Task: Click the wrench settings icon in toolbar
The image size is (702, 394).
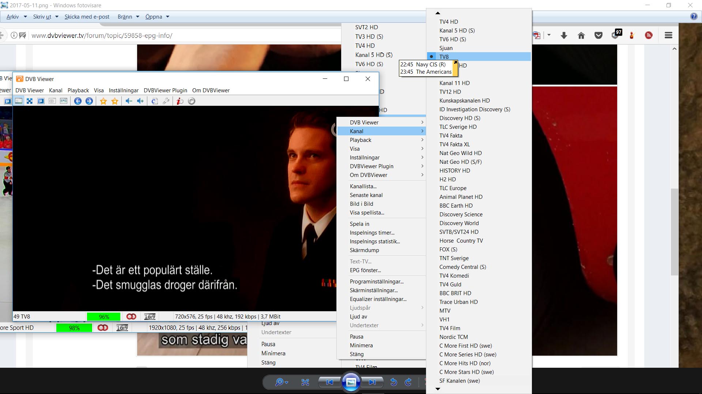Action: [x=166, y=101]
